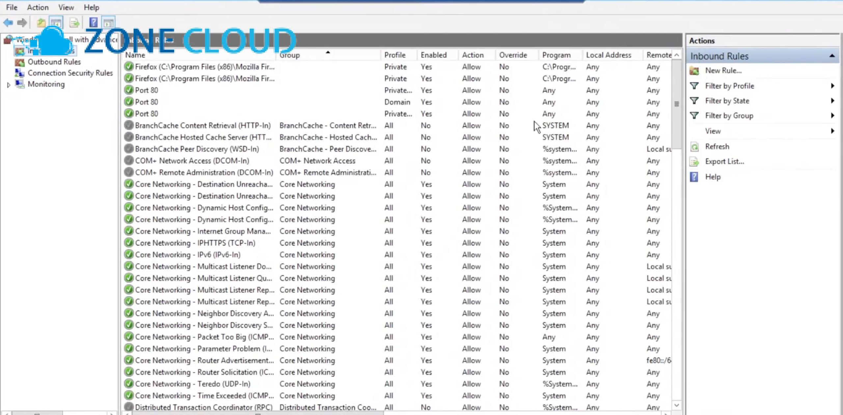Open the Filter by Group submenu arrow
843x415 pixels.
[x=832, y=116]
